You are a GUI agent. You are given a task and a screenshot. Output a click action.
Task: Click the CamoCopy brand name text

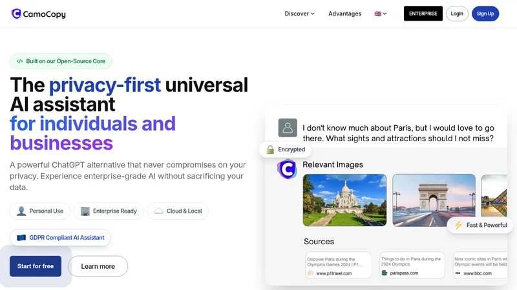click(x=44, y=14)
